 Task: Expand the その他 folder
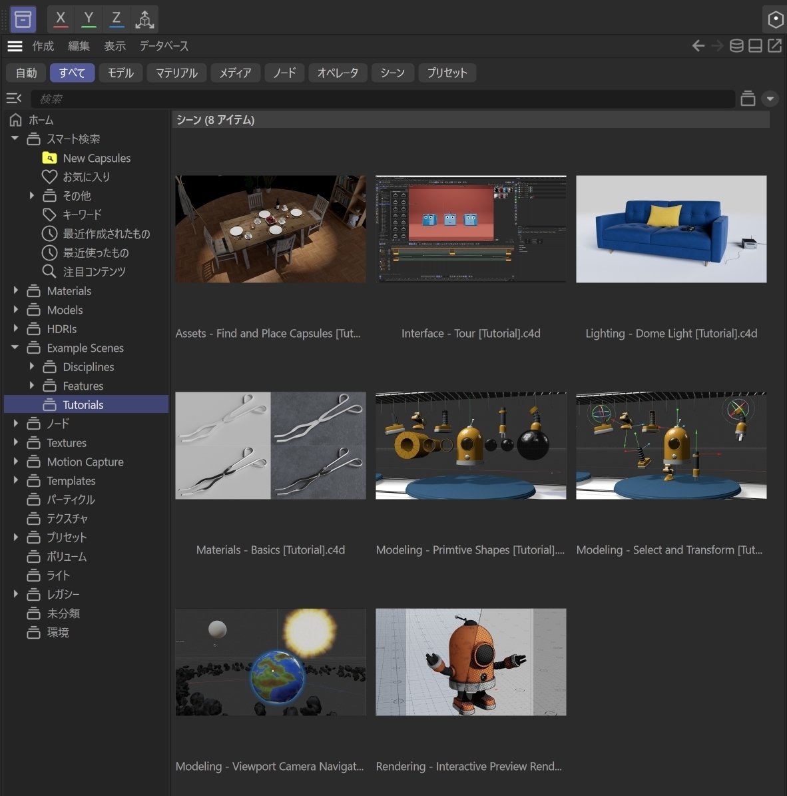click(31, 195)
